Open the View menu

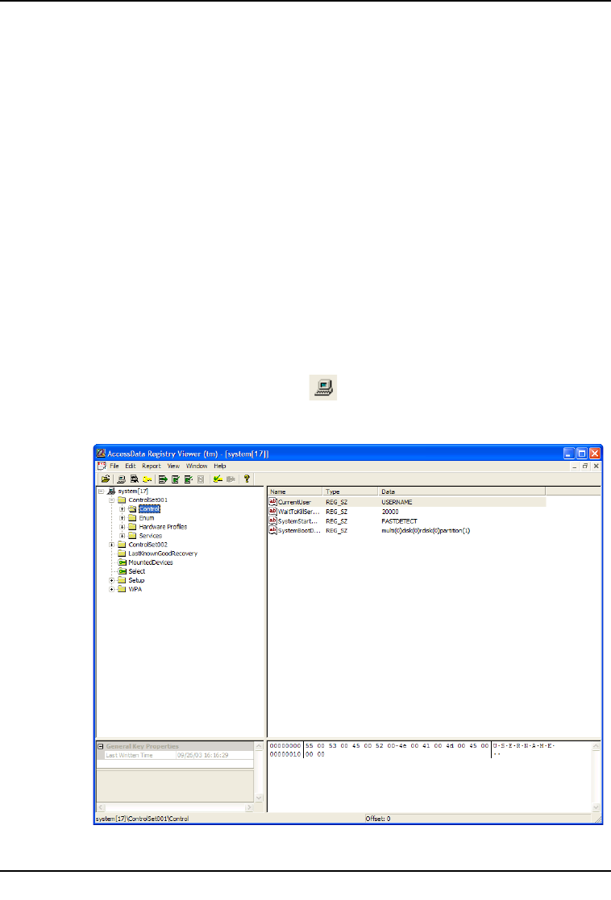coord(173,466)
